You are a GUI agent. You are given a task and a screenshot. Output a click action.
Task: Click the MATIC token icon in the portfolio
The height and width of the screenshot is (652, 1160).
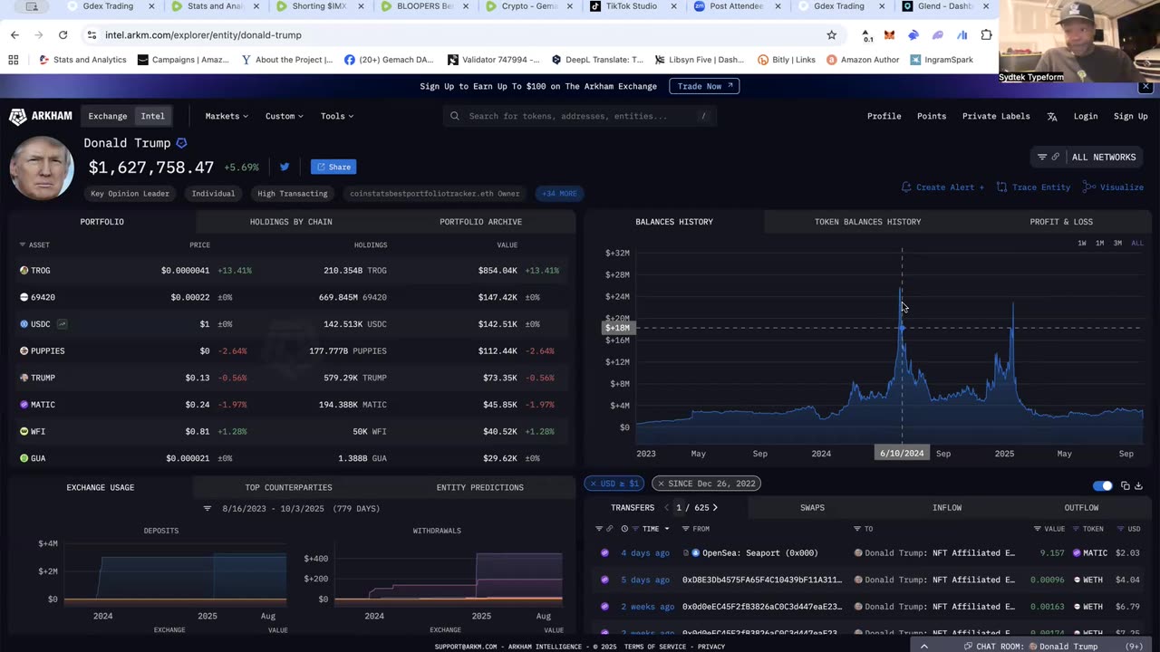pyautogui.click(x=24, y=405)
